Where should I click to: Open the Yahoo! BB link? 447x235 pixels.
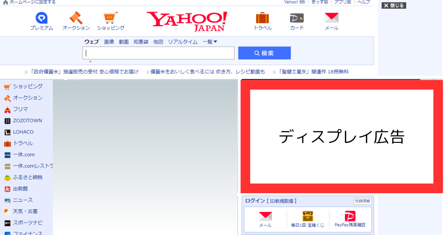tap(294, 2)
